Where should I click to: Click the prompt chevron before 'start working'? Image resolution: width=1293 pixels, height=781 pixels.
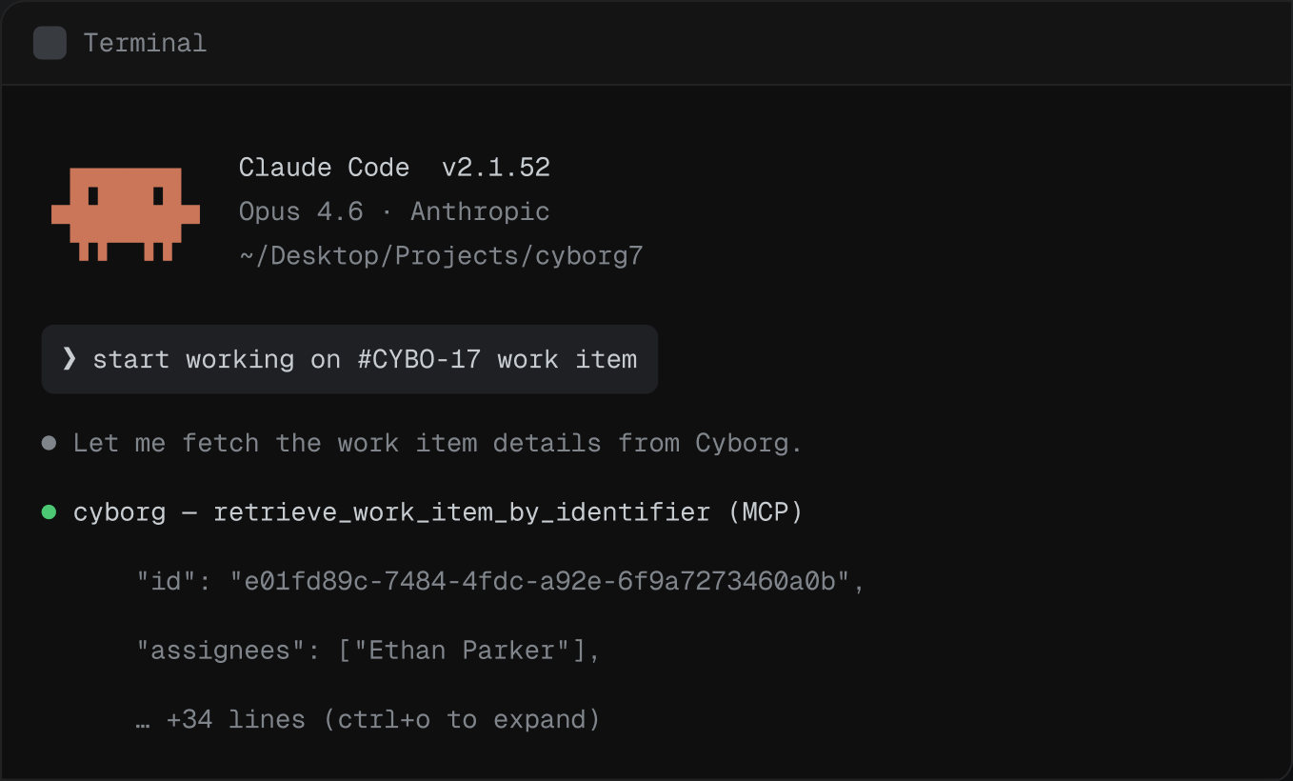(70, 359)
